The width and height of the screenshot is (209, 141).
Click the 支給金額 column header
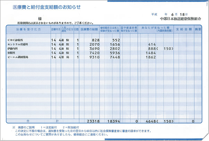184,29
